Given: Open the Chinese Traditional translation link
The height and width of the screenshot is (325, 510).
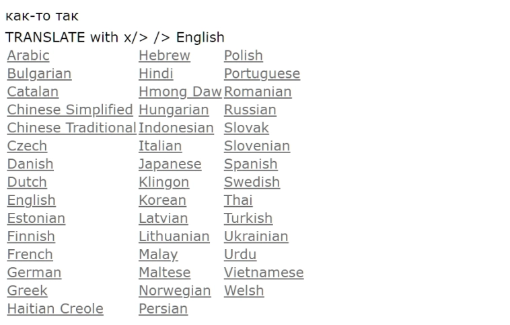Looking at the screenshot, I should point(71,128).
